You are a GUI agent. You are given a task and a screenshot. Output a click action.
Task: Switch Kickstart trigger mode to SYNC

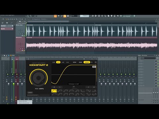[x=75, y=62]
